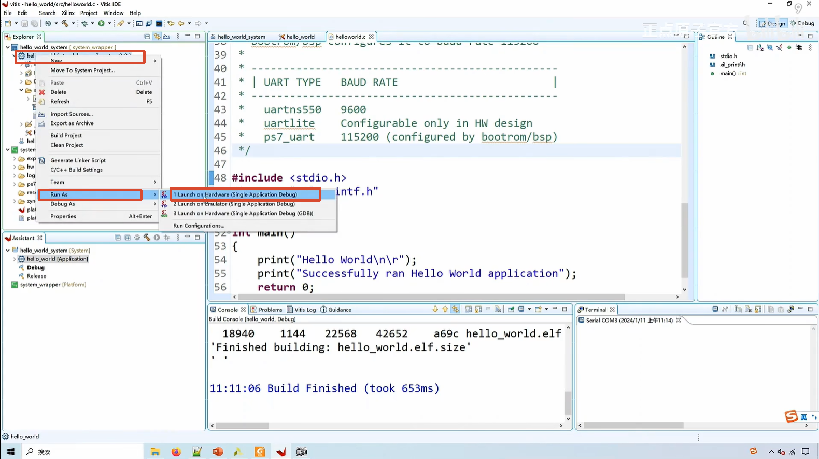819x459 pixels.
Task: Click the Import icon in Explorer toolbar
Action: click(x=166, y=37)
